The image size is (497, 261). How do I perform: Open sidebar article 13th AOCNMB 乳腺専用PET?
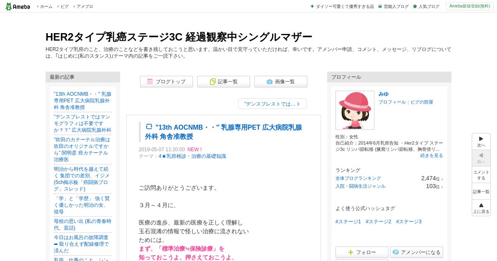(82, 101)
